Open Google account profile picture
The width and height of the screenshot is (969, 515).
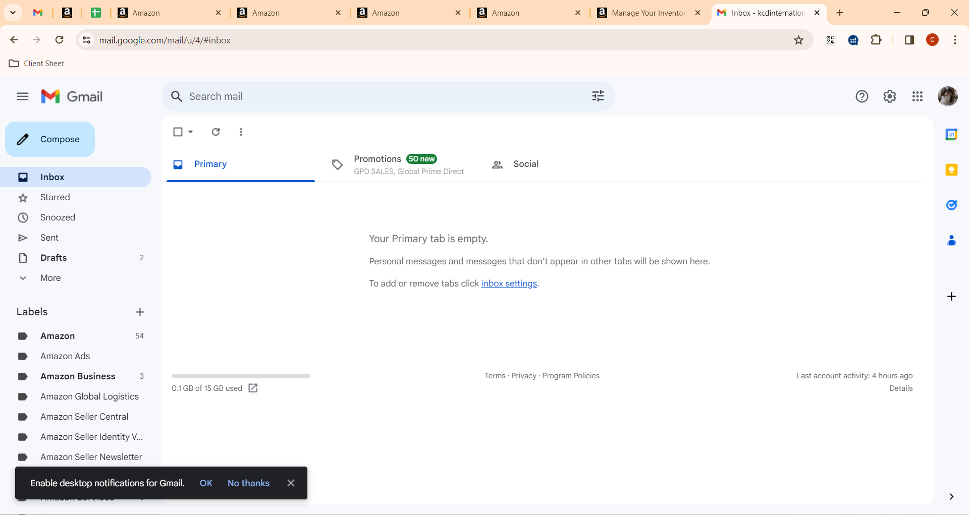coord(948,96)
